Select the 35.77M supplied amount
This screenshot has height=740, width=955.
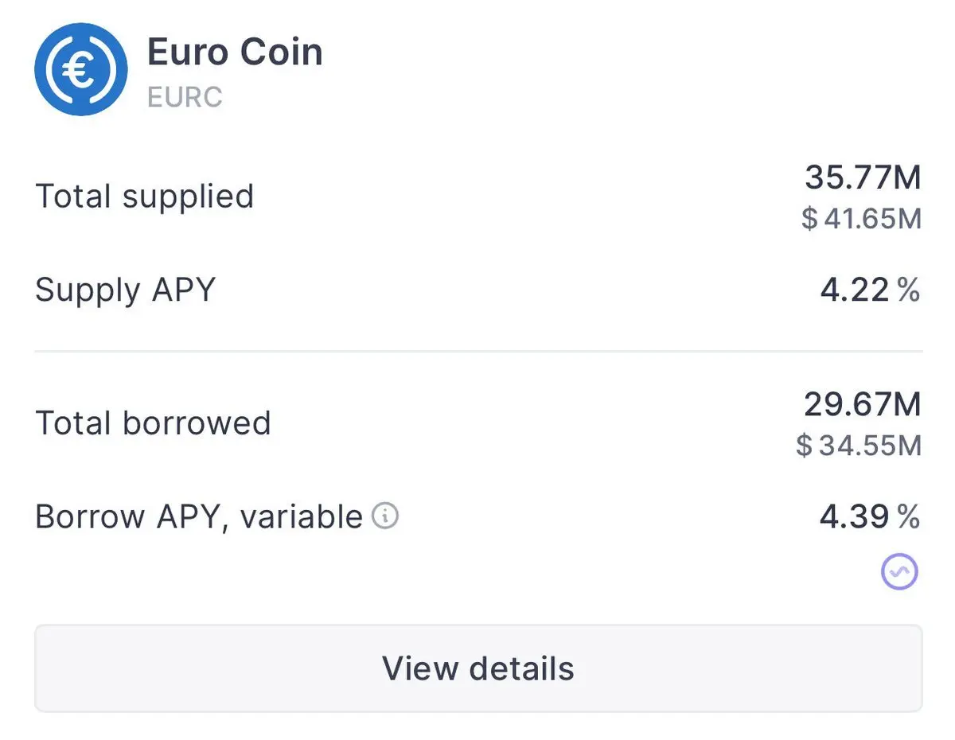coord(863,177)
